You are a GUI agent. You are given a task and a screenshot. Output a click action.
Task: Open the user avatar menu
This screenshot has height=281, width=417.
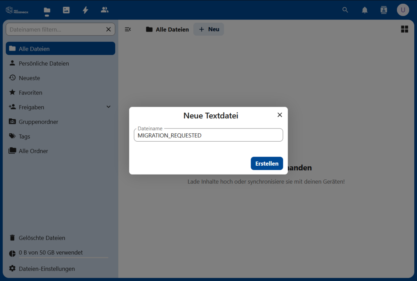coord(403,10)
